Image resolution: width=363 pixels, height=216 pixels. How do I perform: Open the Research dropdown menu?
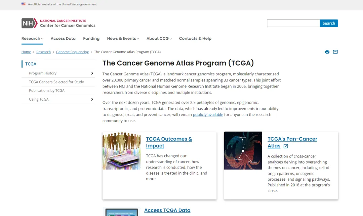tap(32, 38)
